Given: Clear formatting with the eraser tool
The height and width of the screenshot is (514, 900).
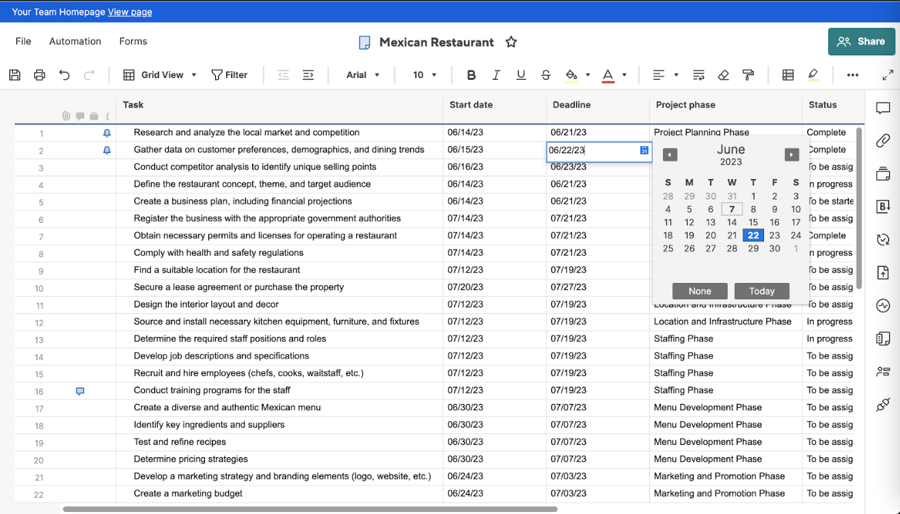Looking at the screenshot, I should pyautogui.click(x=724, y=75).
